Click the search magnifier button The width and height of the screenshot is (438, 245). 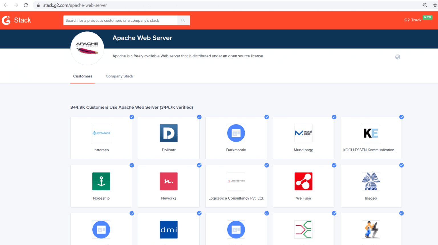pos(183,20)
